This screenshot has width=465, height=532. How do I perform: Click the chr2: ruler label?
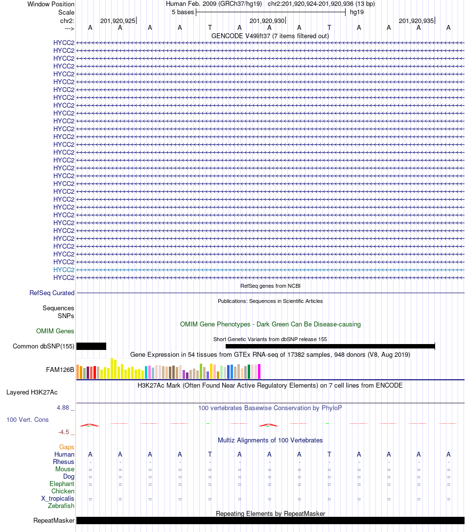(67, 21)
